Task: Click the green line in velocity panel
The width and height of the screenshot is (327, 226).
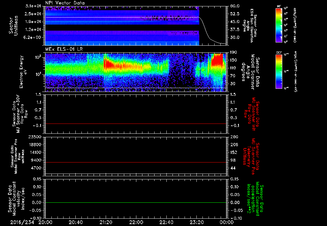Action: click(135, 202)
